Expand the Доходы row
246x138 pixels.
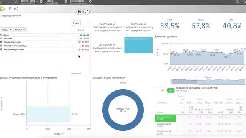[x=1, y=38]
